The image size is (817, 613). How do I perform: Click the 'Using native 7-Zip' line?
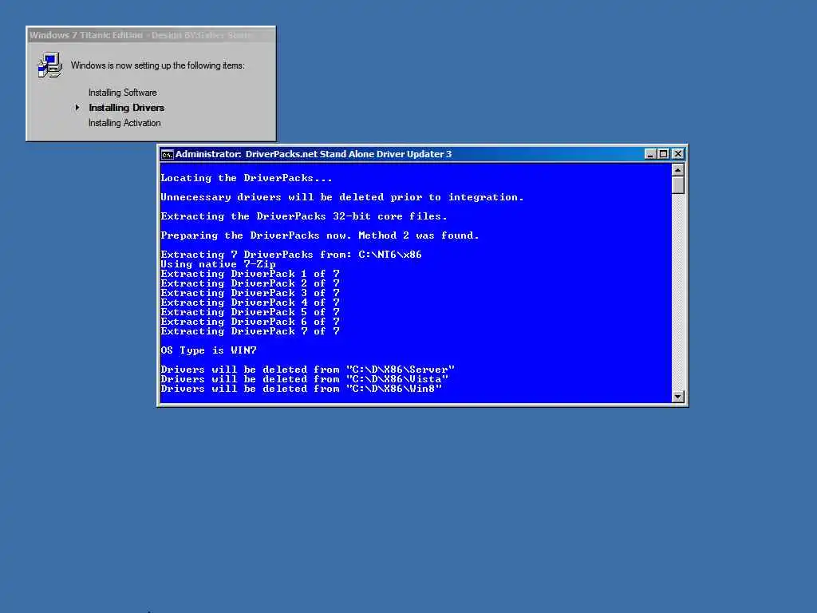[x=219, y=264]
